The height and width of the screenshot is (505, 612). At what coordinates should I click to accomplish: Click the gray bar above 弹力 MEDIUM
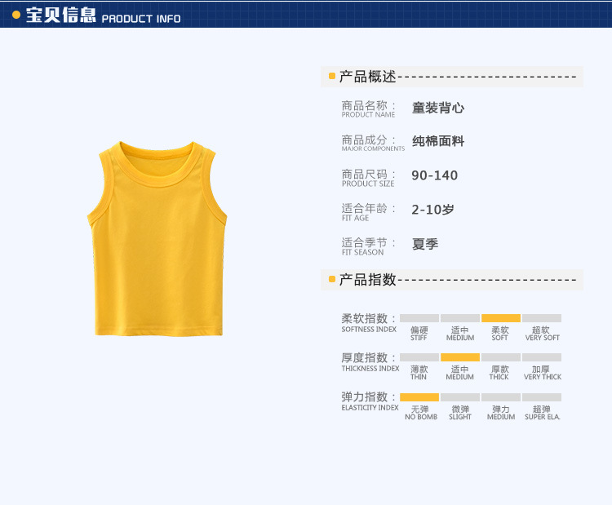[501, 397]
